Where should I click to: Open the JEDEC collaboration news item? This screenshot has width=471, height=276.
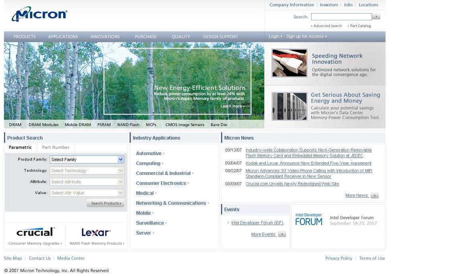click(308, 153)
